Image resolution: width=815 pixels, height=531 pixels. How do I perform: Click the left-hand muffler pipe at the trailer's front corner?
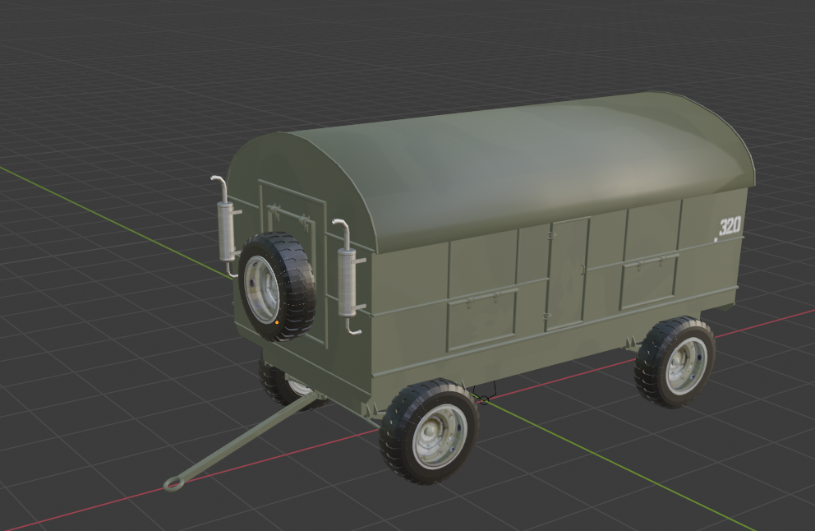pos(225,226)
